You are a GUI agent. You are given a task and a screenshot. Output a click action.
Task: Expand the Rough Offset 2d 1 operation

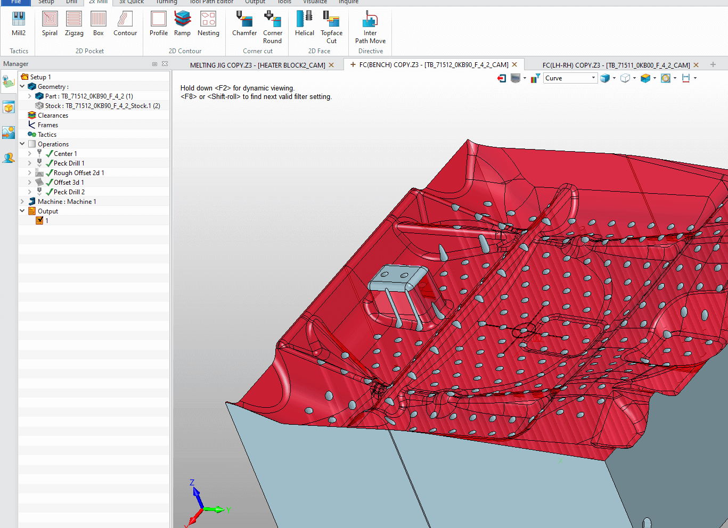(x=30, y=172)
